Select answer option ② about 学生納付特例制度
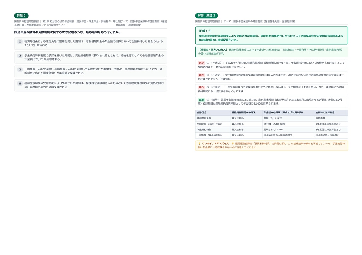 coord(90,57)
